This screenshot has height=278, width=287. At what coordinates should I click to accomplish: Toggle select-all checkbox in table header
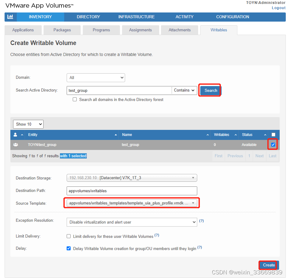(x=273, y=135)
